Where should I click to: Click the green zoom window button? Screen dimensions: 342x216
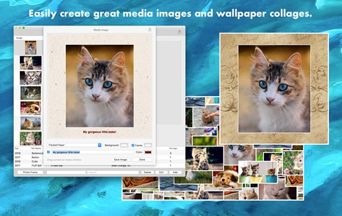click(x=23, y=28)
